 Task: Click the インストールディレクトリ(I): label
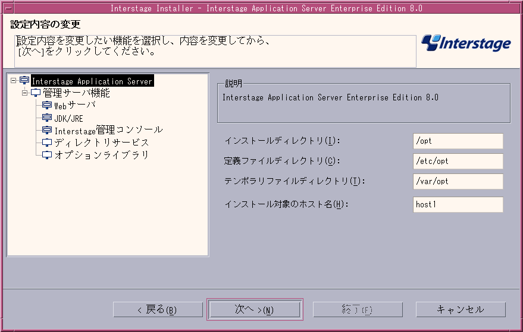(282, 141)
